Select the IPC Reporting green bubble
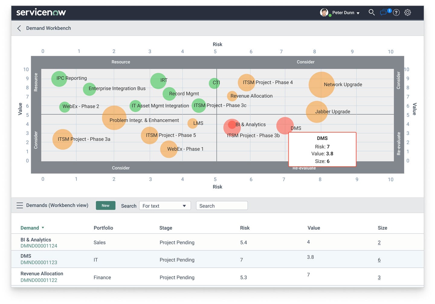The height and width of the screenshot is (304, 435). pos(59,79)
